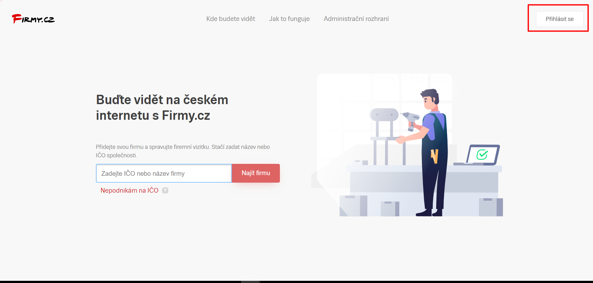Screen dimensions: 593x283
Task: Open Administrační rozhraní in navigation
Action: click(356, 19)
